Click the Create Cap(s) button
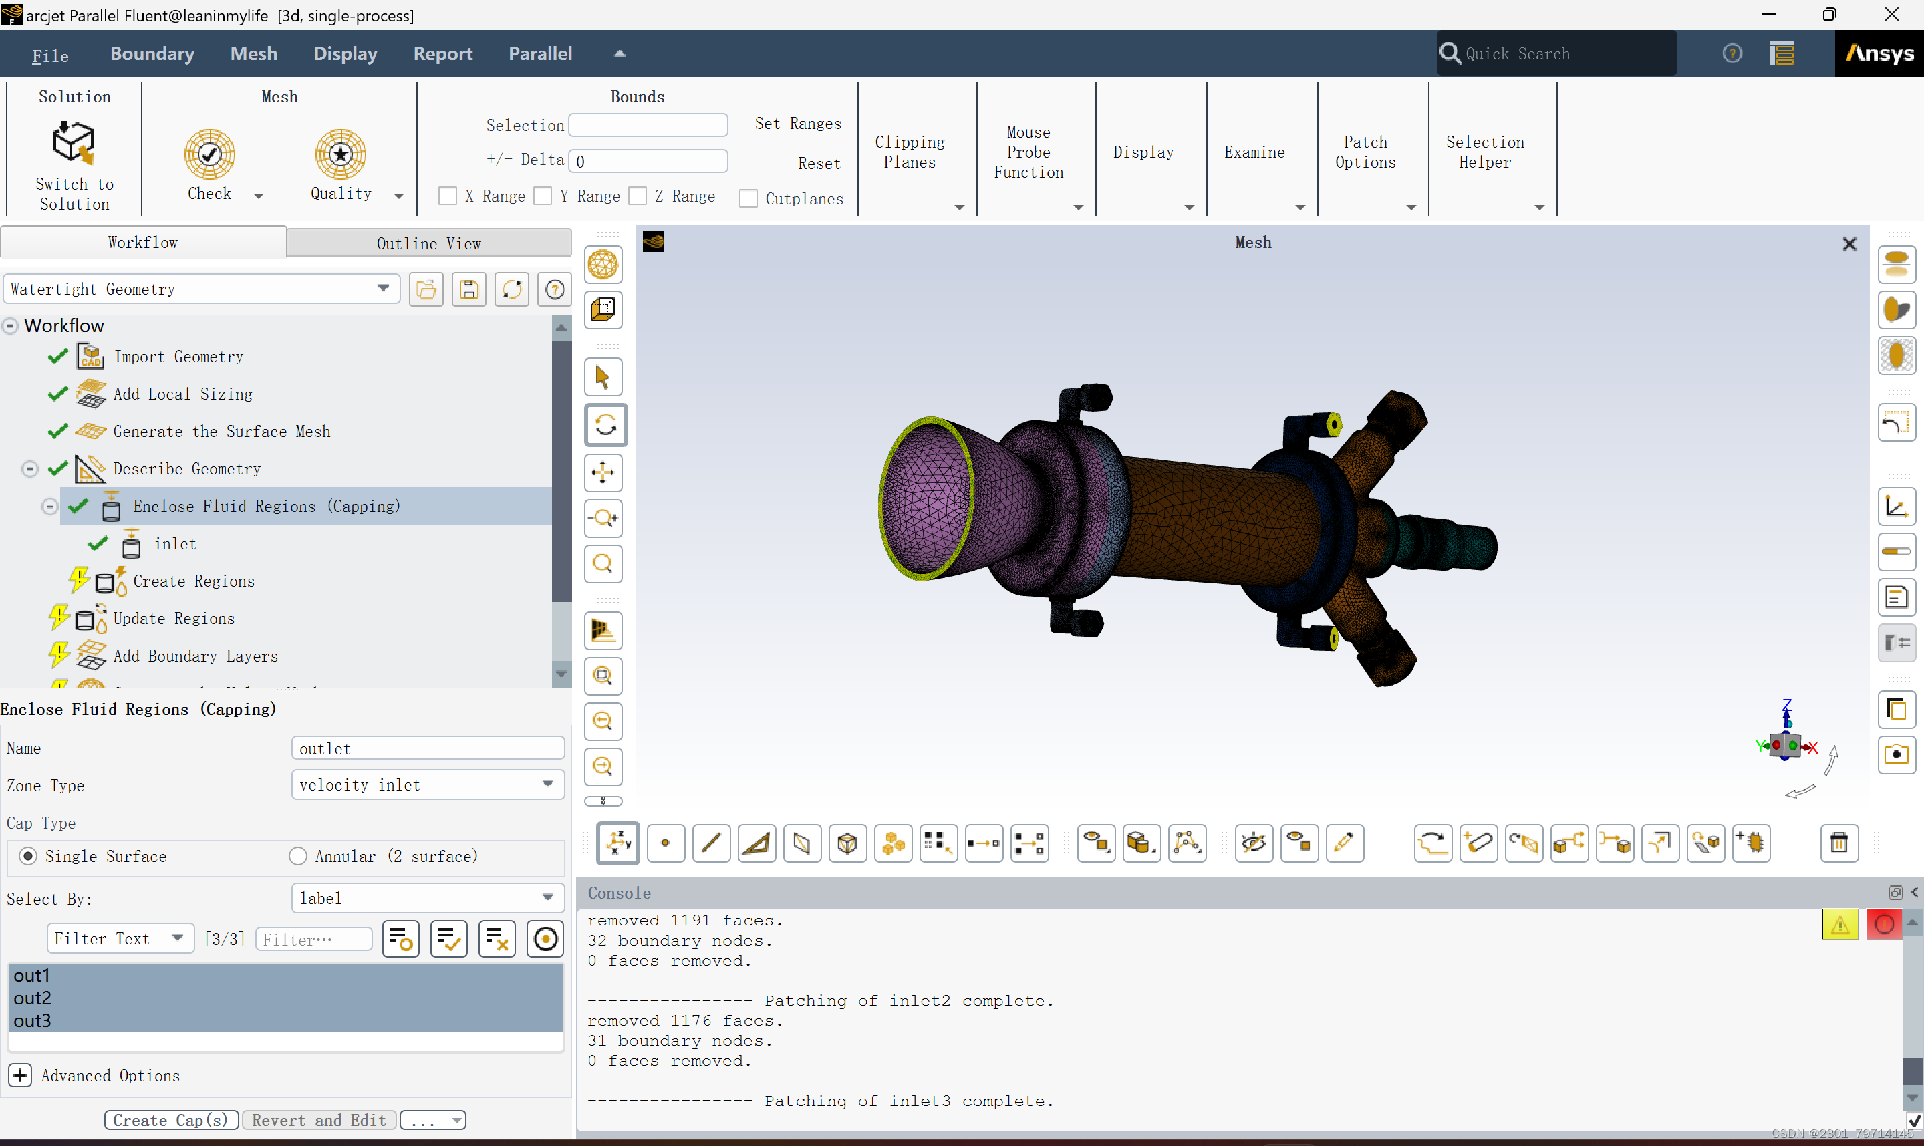 (x=170, y=1120)
